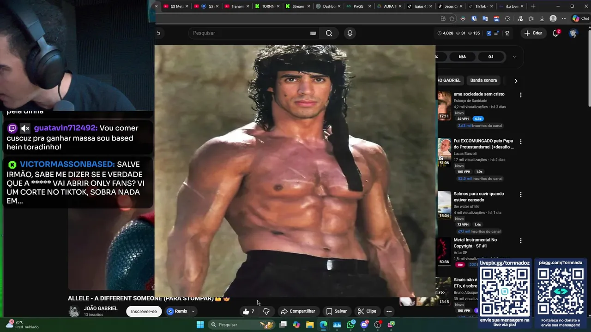Open 'uma sociedade sem cristo' video title
591x332 pixels.
(x=479, y=94)
